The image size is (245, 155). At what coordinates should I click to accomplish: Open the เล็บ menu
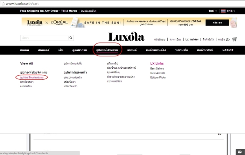click(61, 50)
